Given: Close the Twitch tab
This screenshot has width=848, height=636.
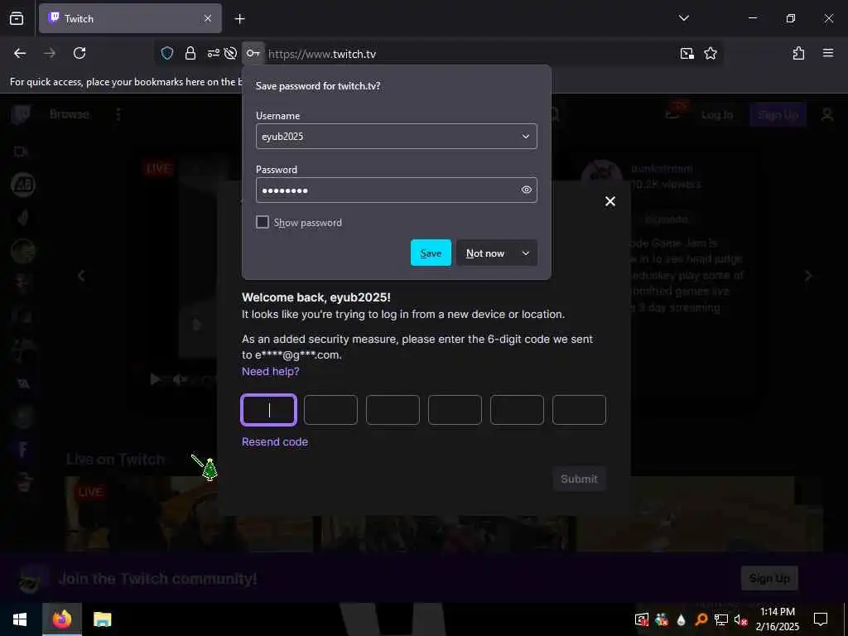Looking at the screenshot, I should coord(208,18).
